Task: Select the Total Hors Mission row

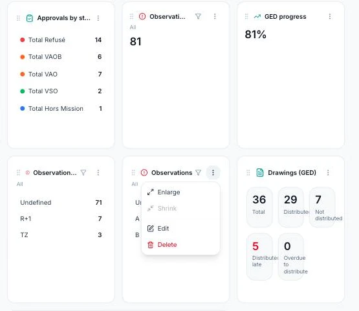Action: point(61,108)
